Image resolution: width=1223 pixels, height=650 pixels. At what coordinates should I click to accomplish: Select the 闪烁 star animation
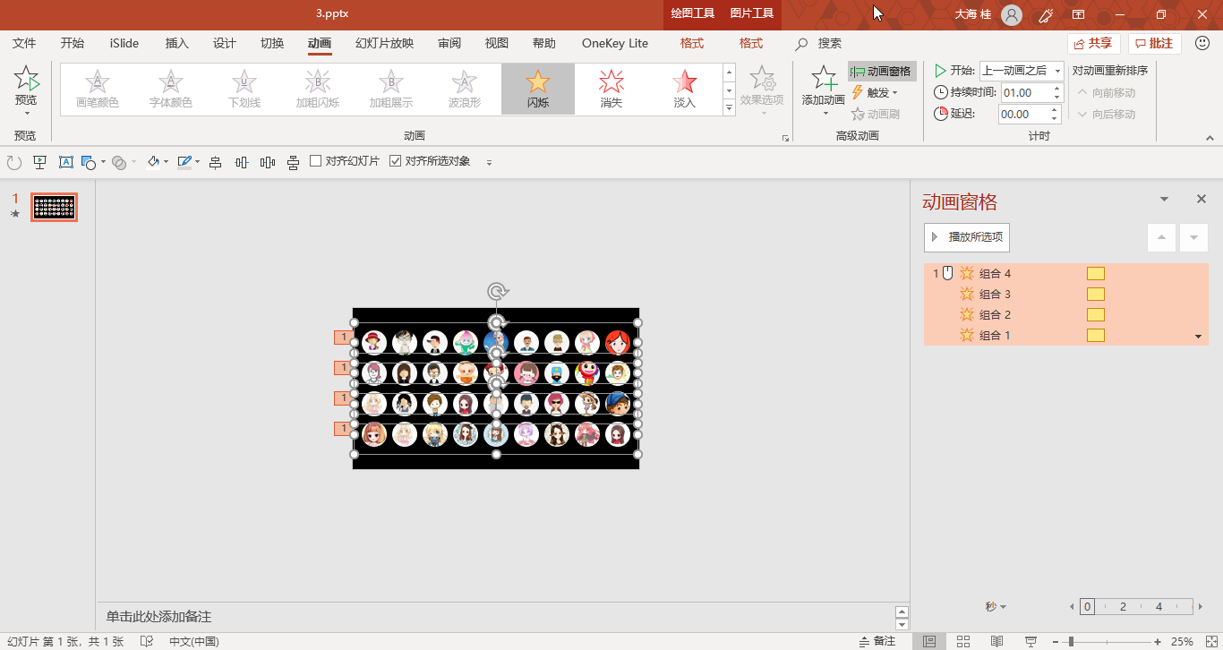click(537, 88)
